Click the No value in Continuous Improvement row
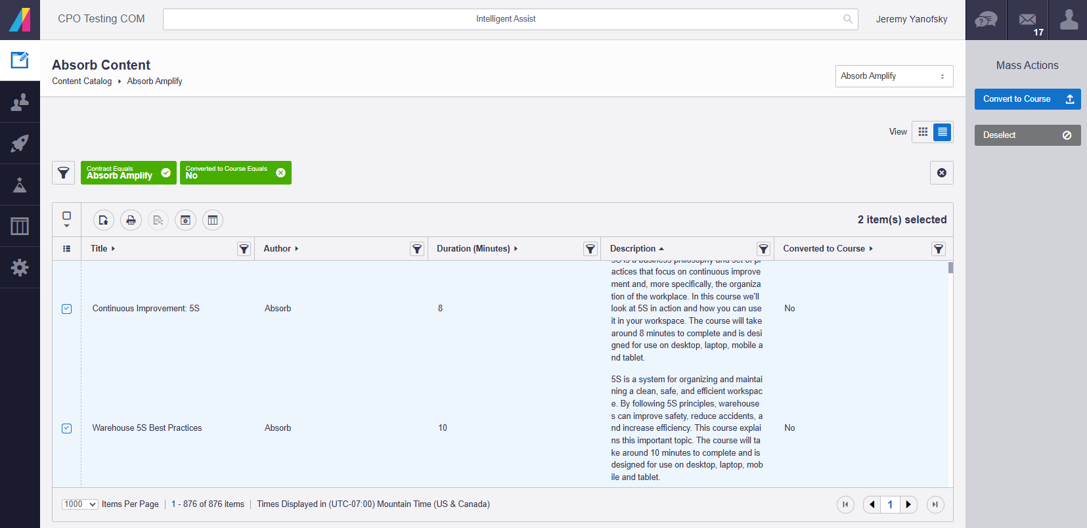Viewport: 1087px width, 528px height. tap(789, 309)
